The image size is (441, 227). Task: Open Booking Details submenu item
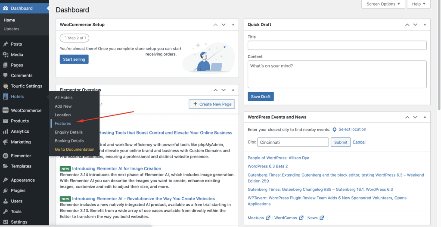(69, 141)
